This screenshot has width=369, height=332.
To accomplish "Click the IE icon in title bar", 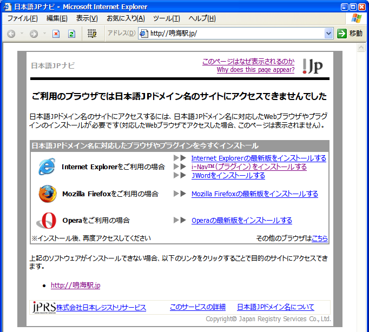I will pyautogui.click(x=7, y=7).
